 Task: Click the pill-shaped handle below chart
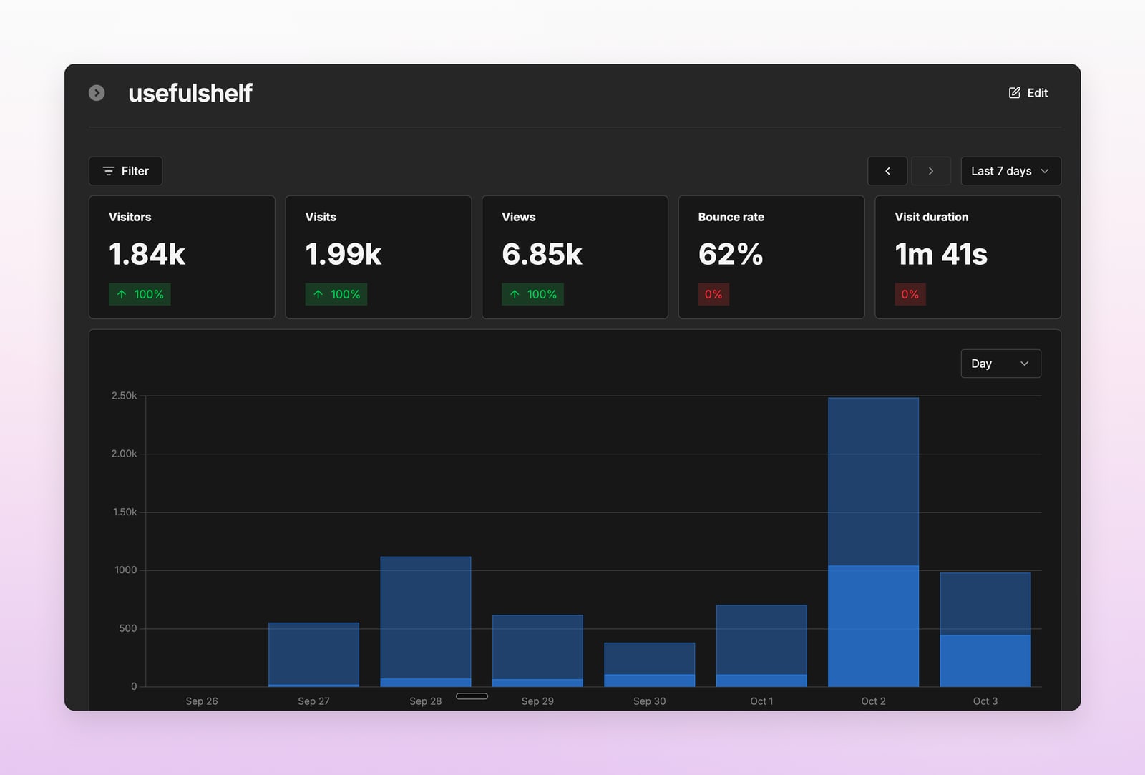coord(472,696)
